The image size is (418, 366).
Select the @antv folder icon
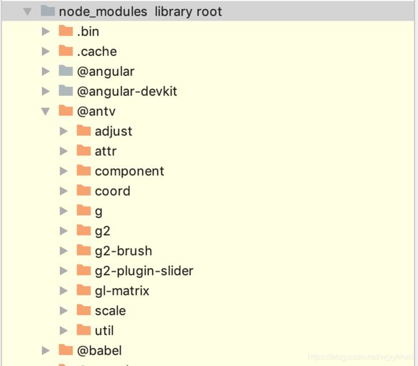(x=66, y=111)
